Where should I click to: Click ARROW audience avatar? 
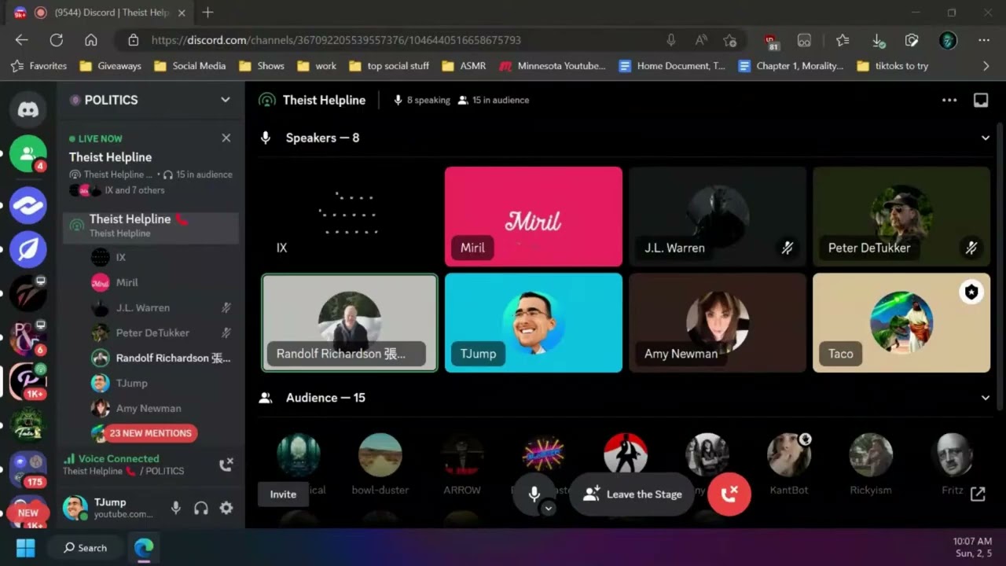click(462, 455)
